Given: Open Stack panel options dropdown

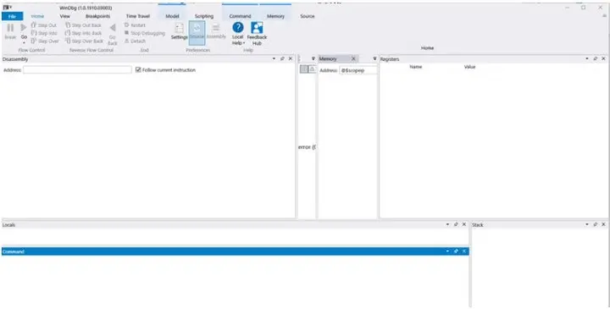Looking at the screenshot, I should [587, 224].
